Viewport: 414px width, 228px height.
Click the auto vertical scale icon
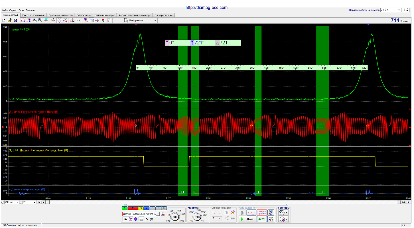72,21
